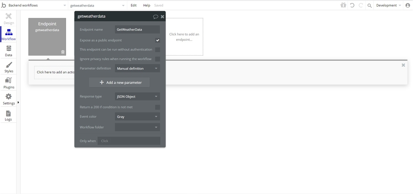Screen dimensions: 413x194
Task: Open the Settings tab in sidebar
Action: point(9,99)
